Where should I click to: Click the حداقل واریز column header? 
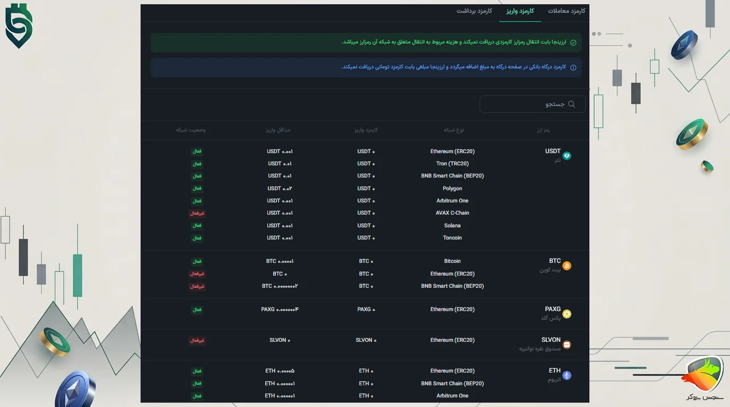[x=279, y=130]
